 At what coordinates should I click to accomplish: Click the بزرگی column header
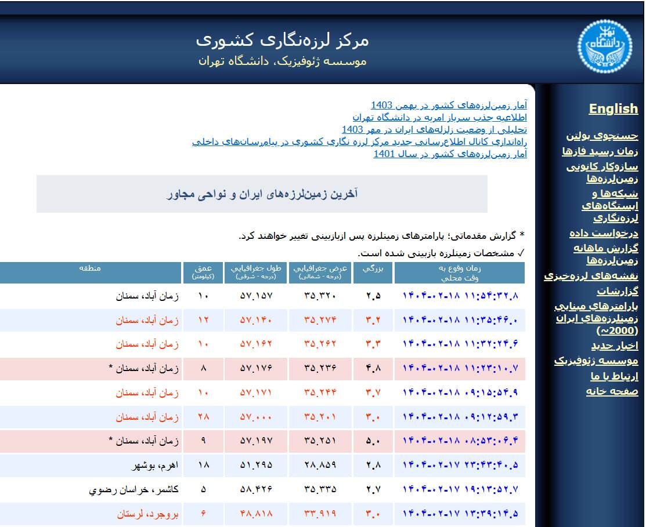point(373,272)
